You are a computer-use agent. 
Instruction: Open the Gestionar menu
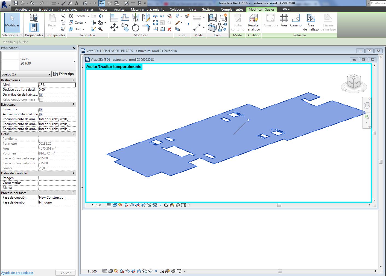click(x=208, y=9)
